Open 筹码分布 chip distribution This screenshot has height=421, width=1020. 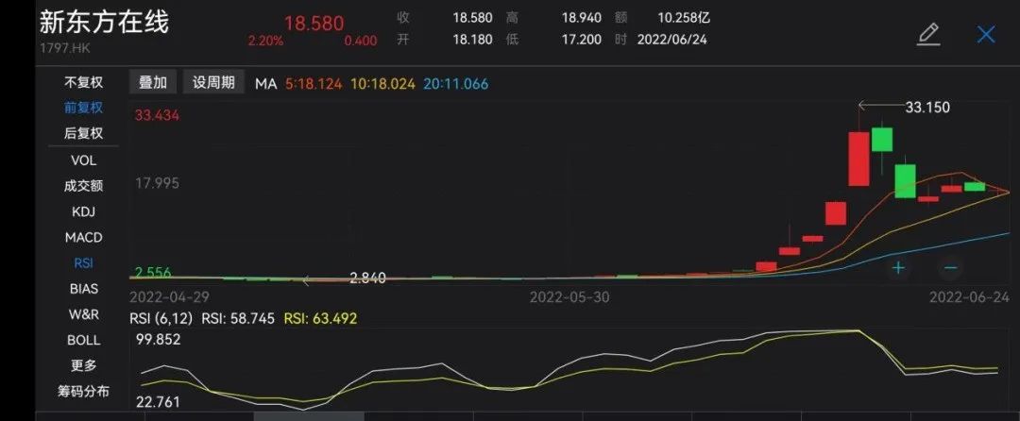83,391
